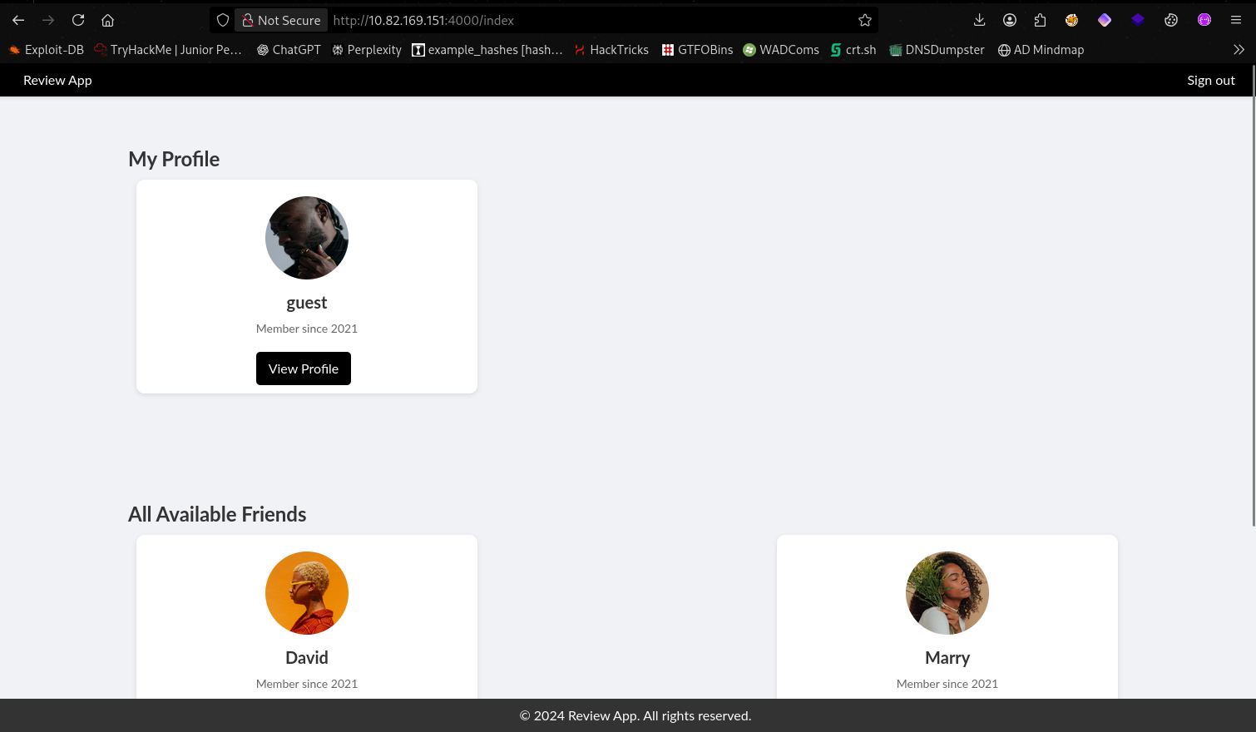1256x732 pixels.
Task: Click the cookie editor extension icon
Action: [x=1171, y=20]
